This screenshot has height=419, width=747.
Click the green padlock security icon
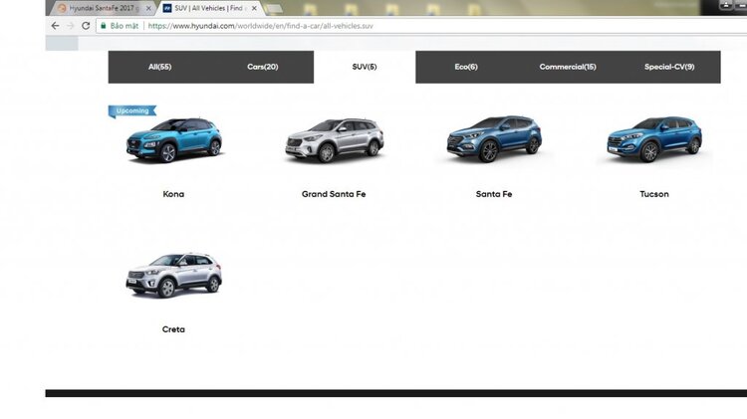[x=104, y=26]
